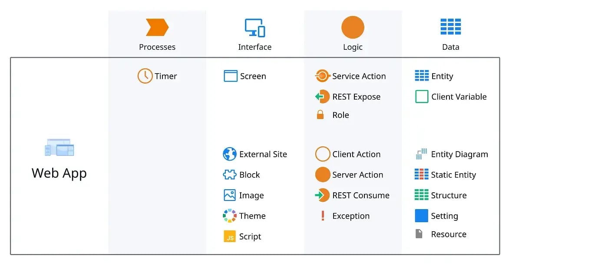Click the blue Setting square swatch
The height and width of the screenshot is (265, 608).
(x=421, y=216)
